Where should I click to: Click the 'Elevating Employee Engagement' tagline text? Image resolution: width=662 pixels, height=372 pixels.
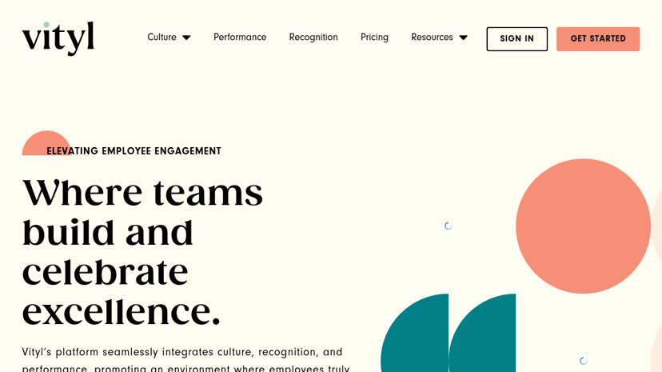coord(134,150)
